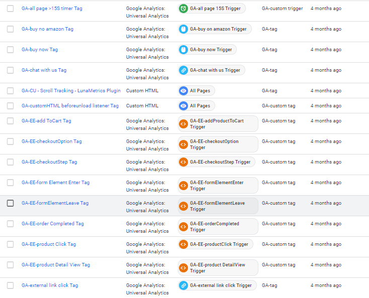Screen dimensions: 369x298
Task: Check the GA-EE-product Detail View Tag checkbox
Action: click(x=11, y=265)
